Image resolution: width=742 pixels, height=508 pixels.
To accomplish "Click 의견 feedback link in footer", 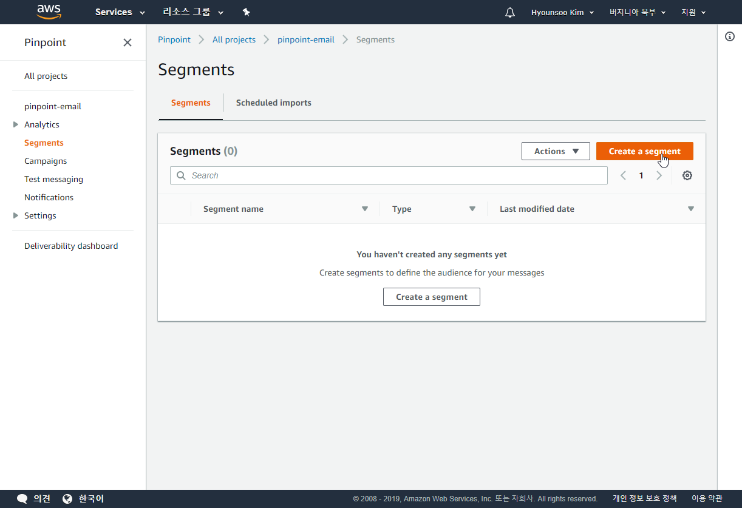I will tap(42, 499).
